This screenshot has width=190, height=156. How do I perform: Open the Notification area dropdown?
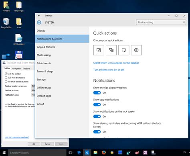click(33, 95)
